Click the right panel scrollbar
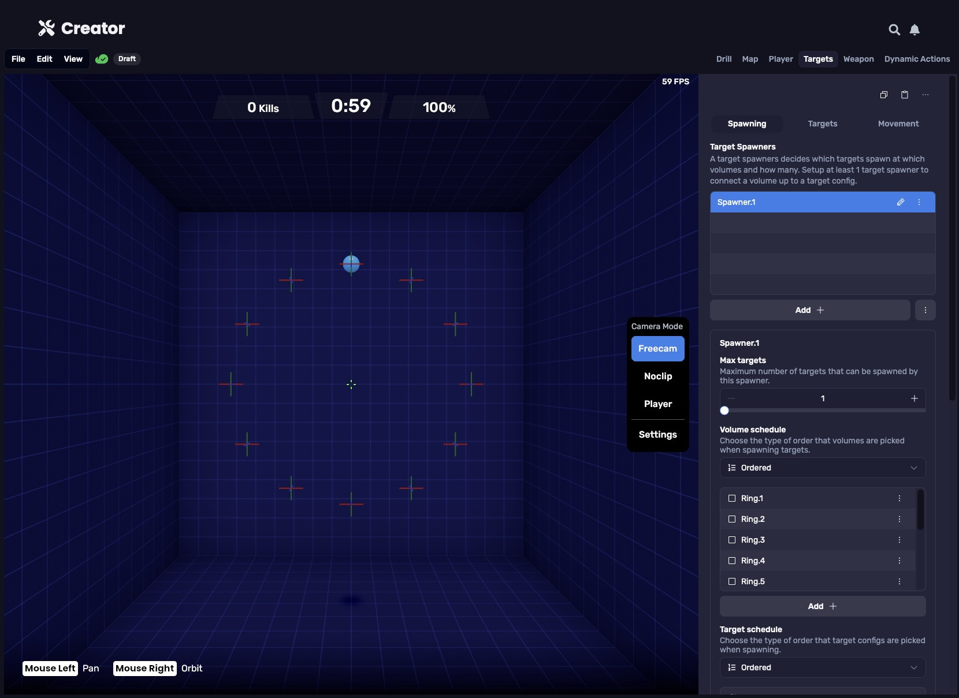This screenshot has width=959, height=698. tap(953, 238)
